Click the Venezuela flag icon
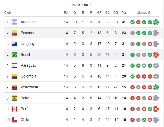 click(14, 87)
